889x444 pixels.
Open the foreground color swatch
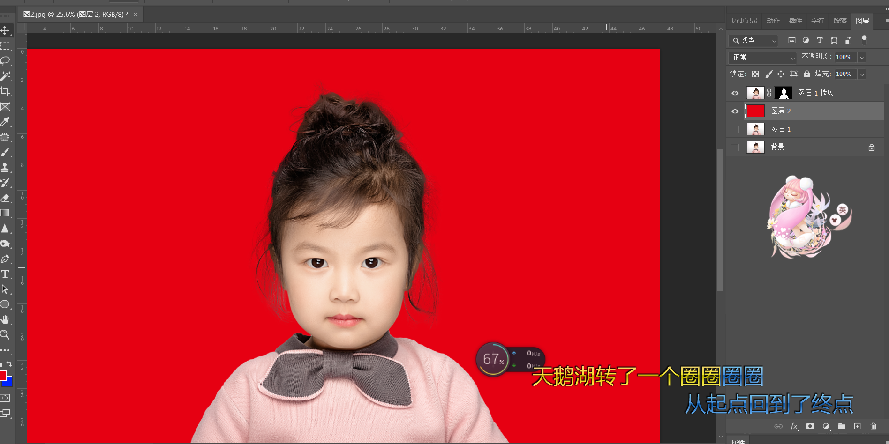4,375
